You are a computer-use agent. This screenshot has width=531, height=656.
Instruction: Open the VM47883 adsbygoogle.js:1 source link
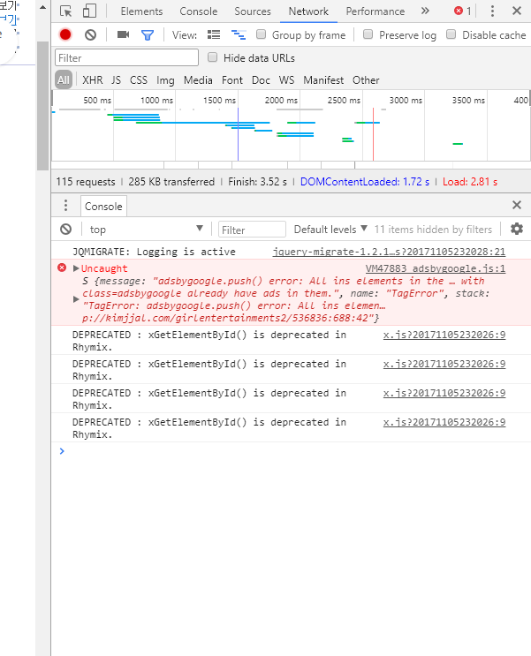pos(436,268)
